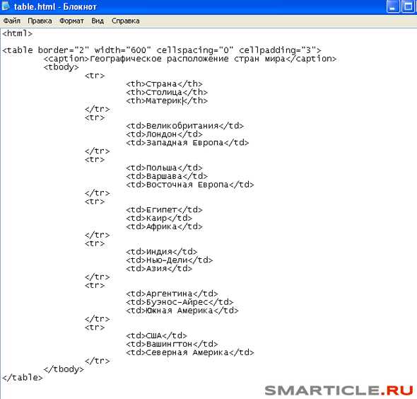The width and height of the screenshot is (417, 399).
Task: Open the Правка menu
Action: (x=40, y=21)
